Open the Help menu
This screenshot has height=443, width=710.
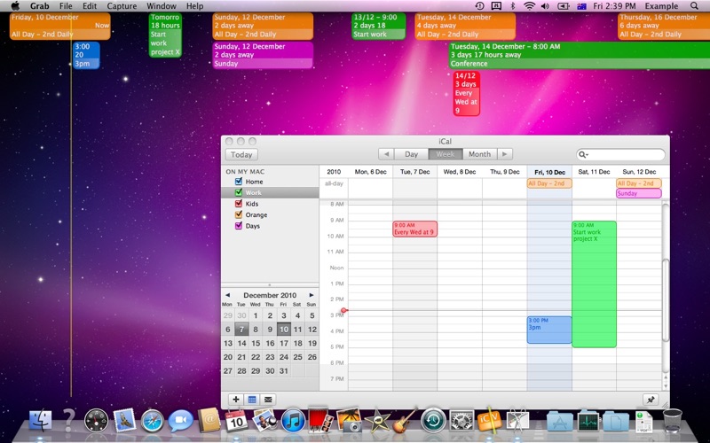[194, 6]
